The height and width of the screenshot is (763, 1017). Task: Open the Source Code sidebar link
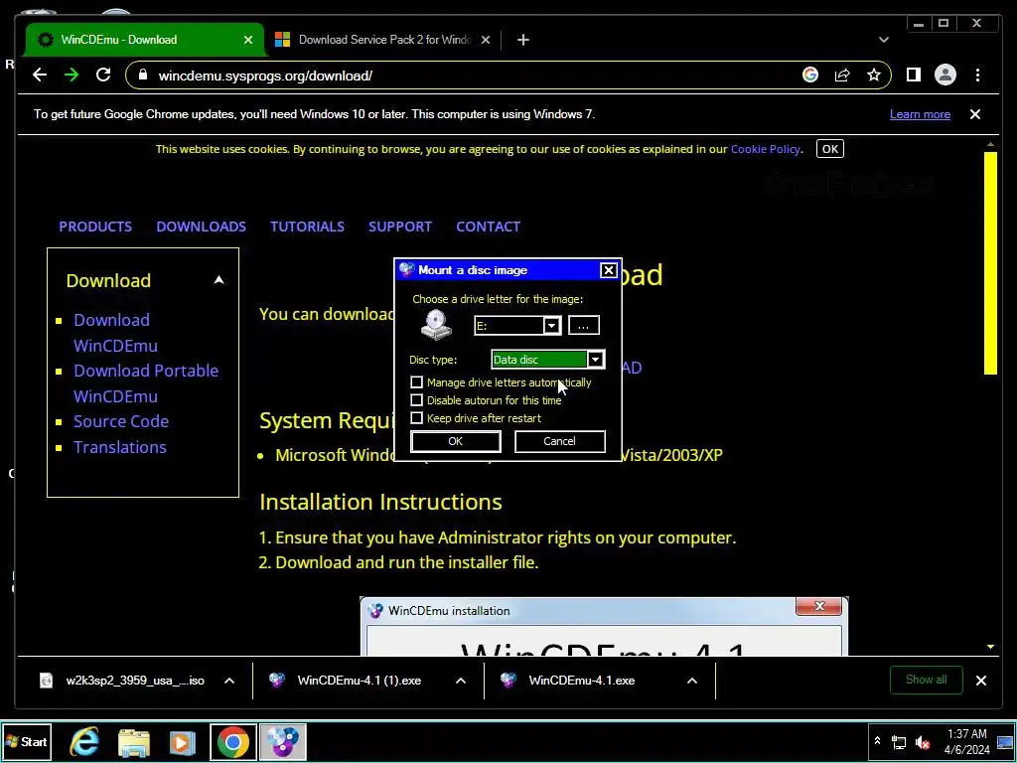pos(120,421)
